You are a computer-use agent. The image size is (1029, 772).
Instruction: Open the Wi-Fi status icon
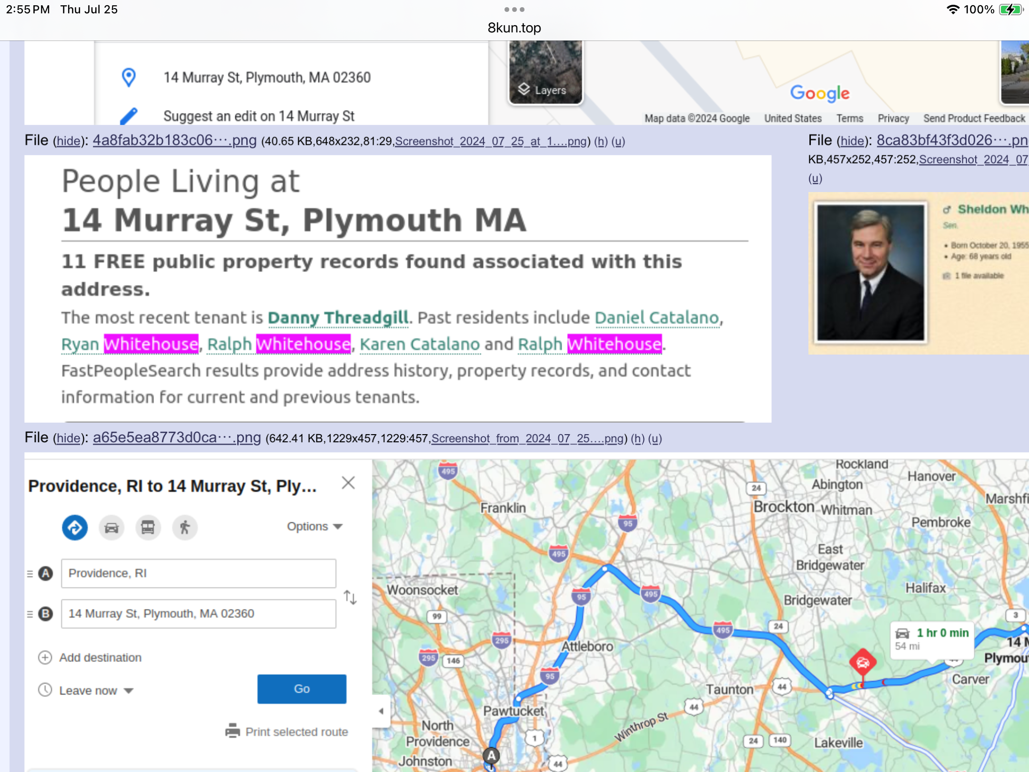[x=953, y=10]
